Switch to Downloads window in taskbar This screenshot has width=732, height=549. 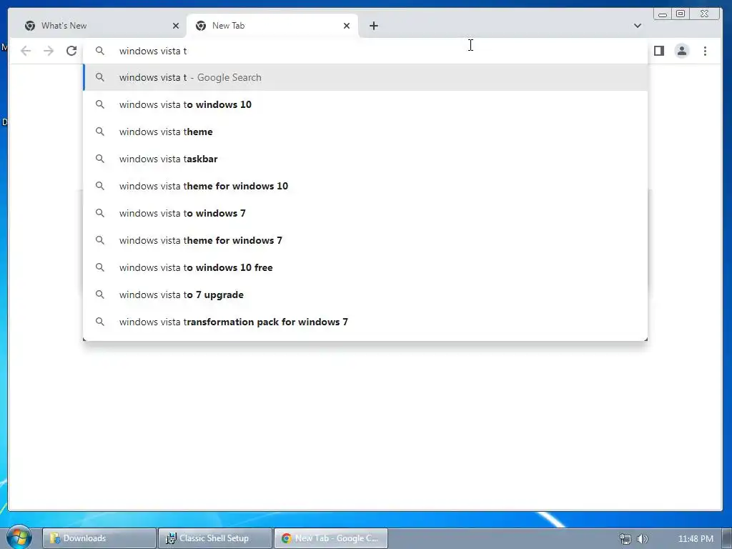pyautogui.click(x=99, y=538)
